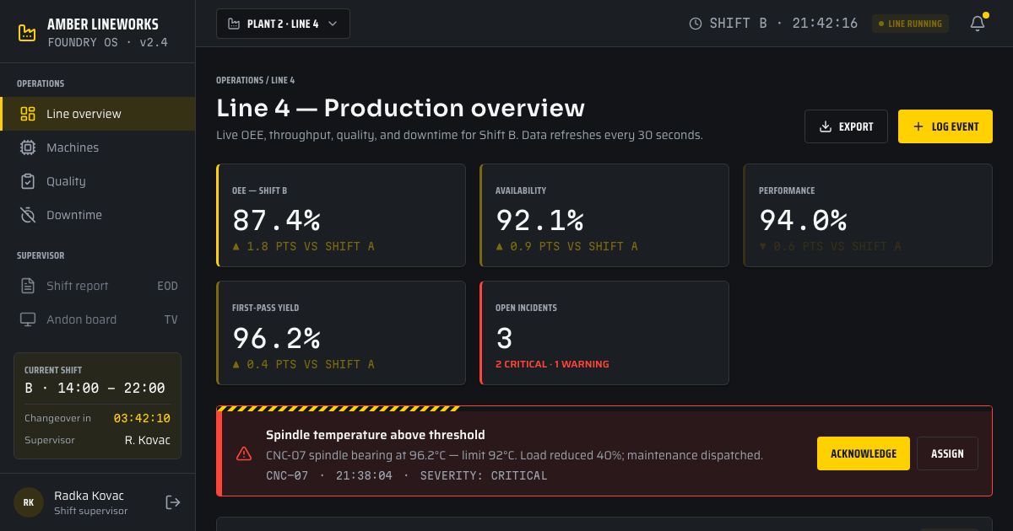This screenshot has width=1013, height=531.
Task: Click the Log Event button
Action: [945, 126]
